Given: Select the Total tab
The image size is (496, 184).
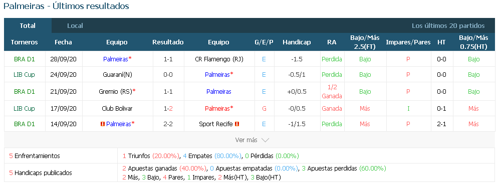Looking at the screenshot, I should click(28, 26).
